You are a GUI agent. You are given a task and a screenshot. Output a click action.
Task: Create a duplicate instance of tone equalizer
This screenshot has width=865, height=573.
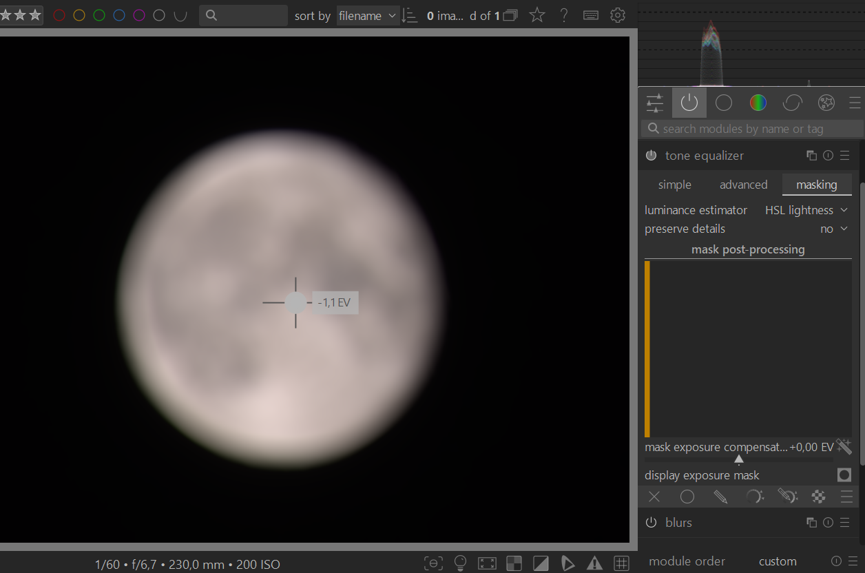click(811, 156)
